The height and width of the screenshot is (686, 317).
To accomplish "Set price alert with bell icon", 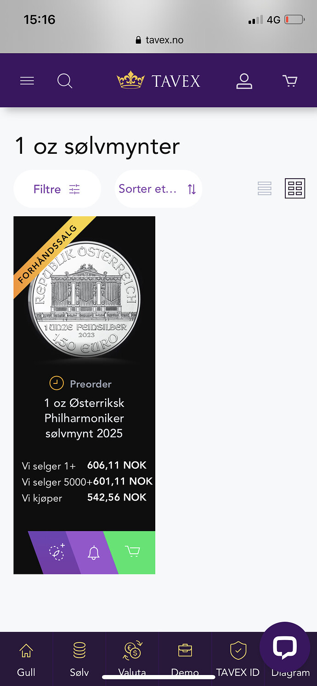I will pyautogui.click(x=93, y=552).
